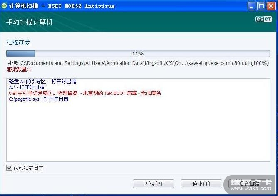The width and height of the screenshot is (278, 196).
Task: Click the 11% scan progress bar
Action: tap(138, 54)
